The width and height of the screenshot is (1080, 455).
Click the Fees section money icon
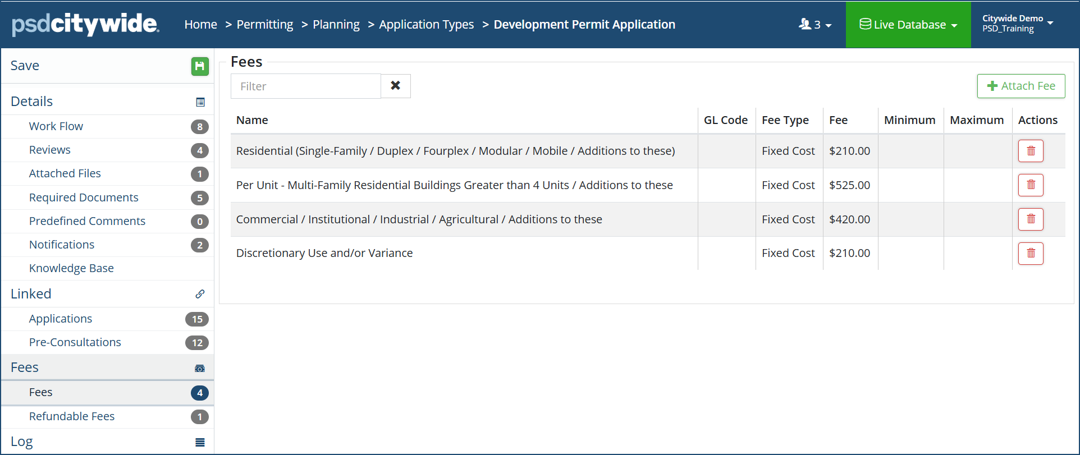(200, 368)
